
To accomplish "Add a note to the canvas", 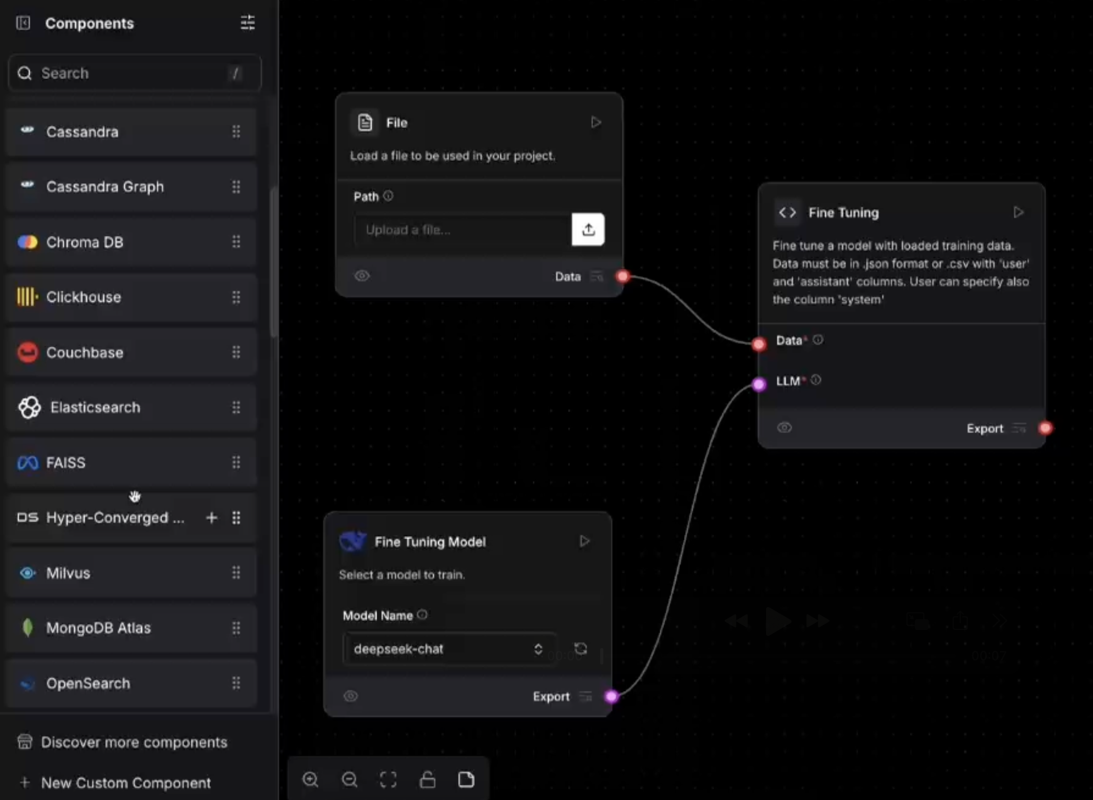I will (x=466, y=779).
